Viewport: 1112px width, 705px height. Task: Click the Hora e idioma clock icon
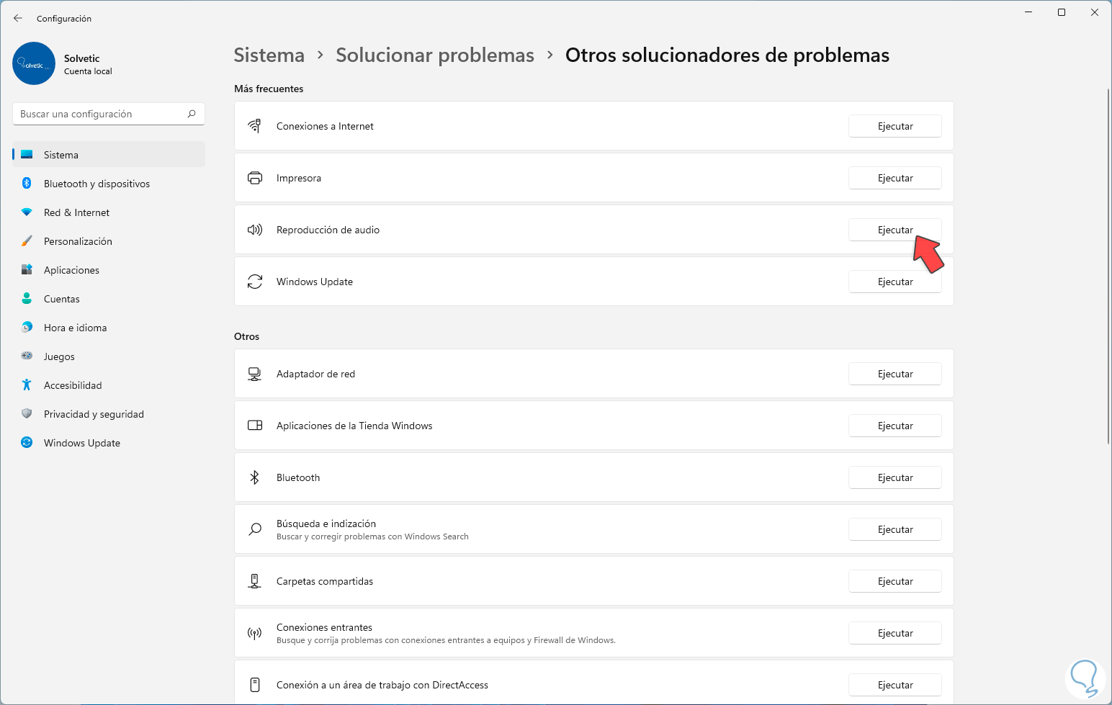click(27, 328)
